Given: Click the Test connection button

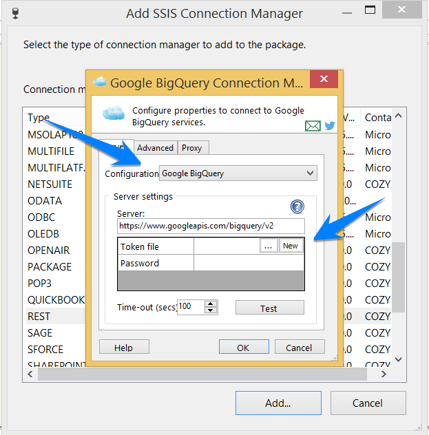Looking at the screenshot, I should point(270,308).
